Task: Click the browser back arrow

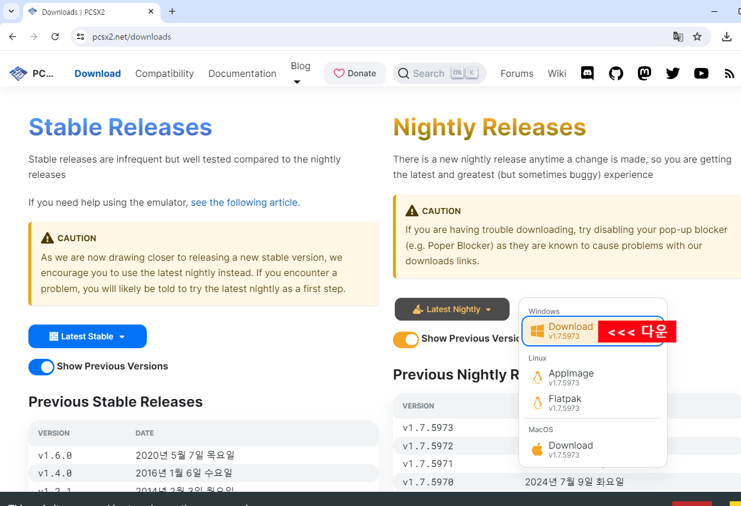Action: click(x=12, y=37)
